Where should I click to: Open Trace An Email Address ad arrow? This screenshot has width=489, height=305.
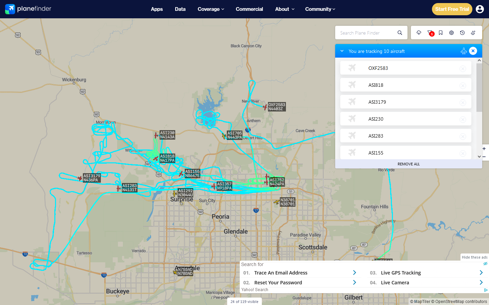point(355,273)
